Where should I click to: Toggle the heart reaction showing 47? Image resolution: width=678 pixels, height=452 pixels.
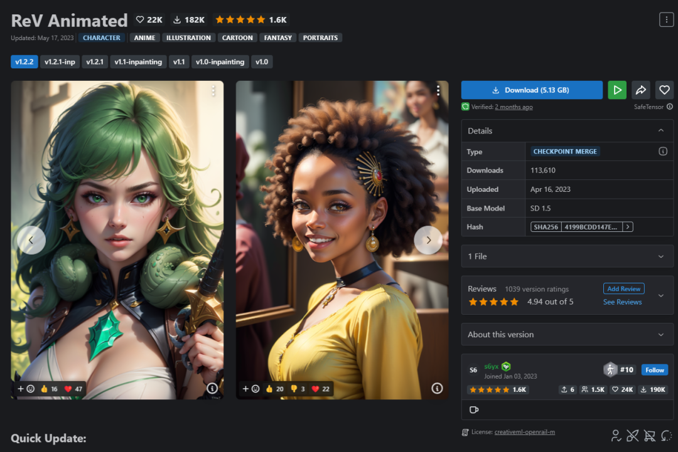tap(73, 389)
